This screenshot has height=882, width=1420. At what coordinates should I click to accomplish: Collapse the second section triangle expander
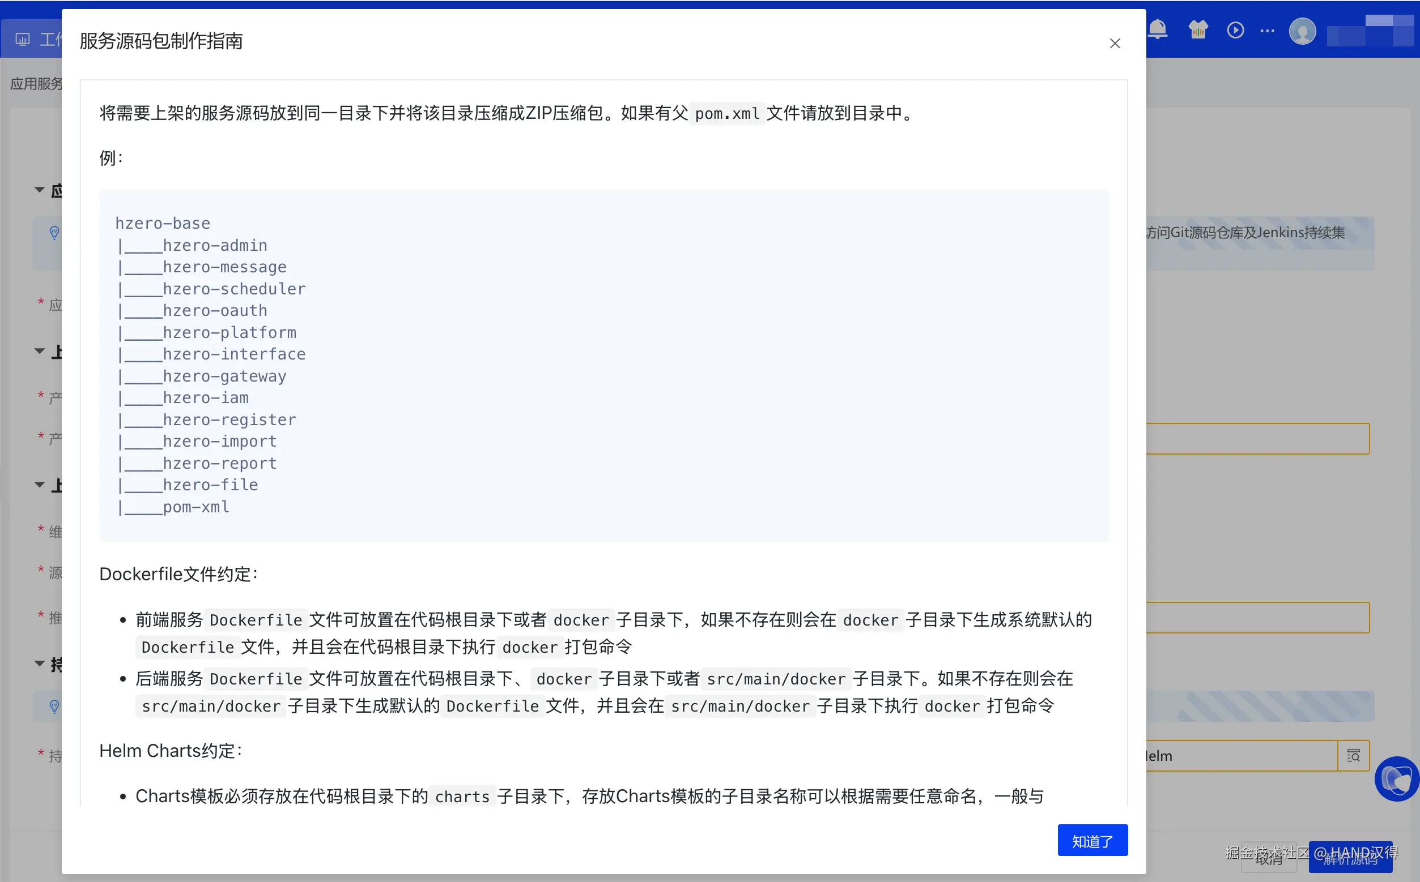[40, 351]
